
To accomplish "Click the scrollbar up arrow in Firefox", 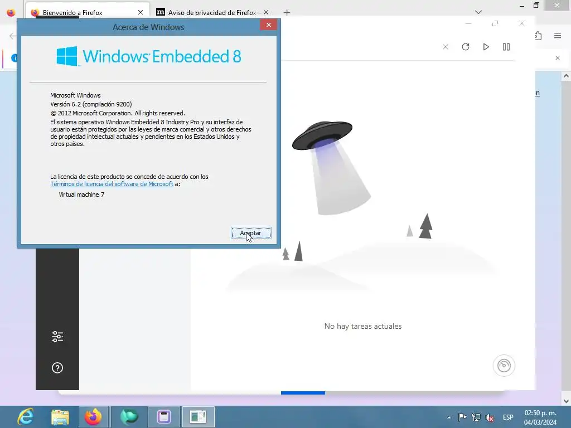I will (x=566, y=76).
